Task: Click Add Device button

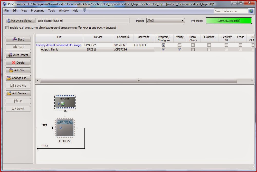Action: click(18, 93)
